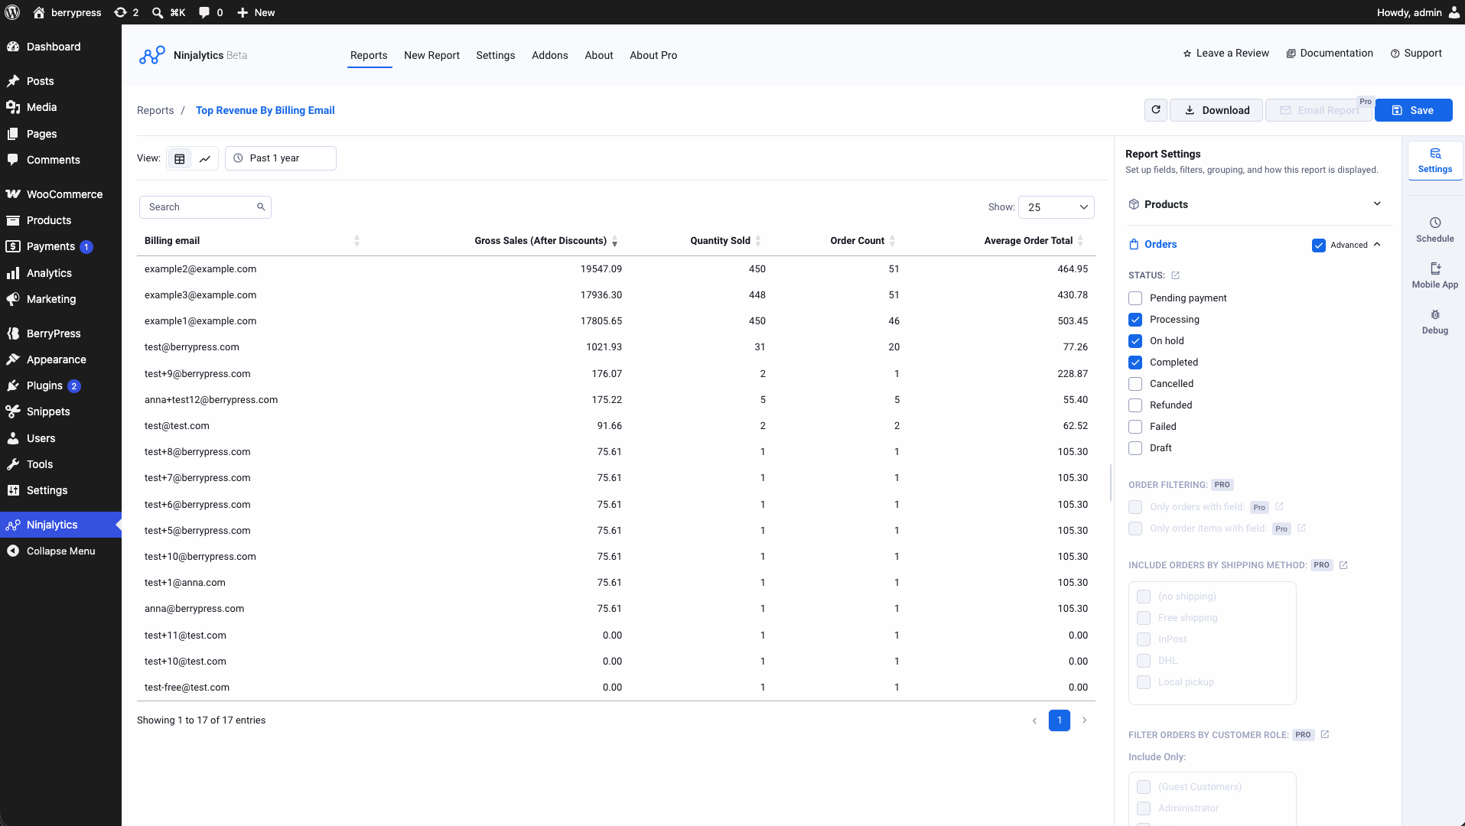Enable Cancelled status
Screen dimensions: 1465x826
tap(1135, 384)
